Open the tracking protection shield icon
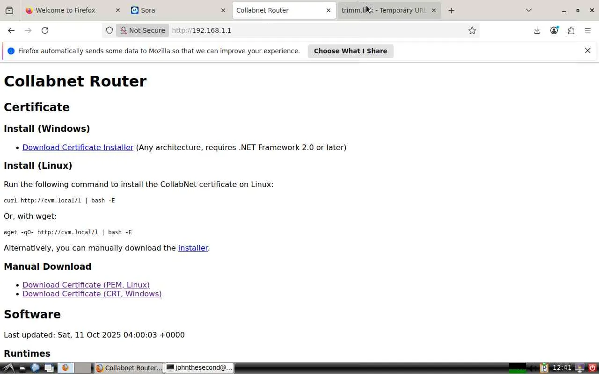The image size is (599, 374). coord(110,30)
